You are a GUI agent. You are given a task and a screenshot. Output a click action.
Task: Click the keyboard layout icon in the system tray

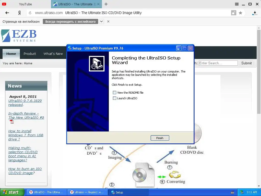pos(232,192)
